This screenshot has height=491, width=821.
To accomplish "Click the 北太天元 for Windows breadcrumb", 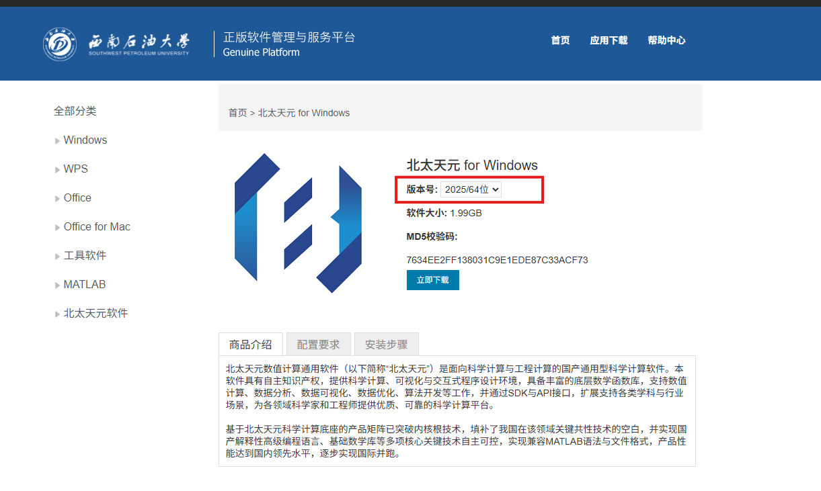I will 304,113.
